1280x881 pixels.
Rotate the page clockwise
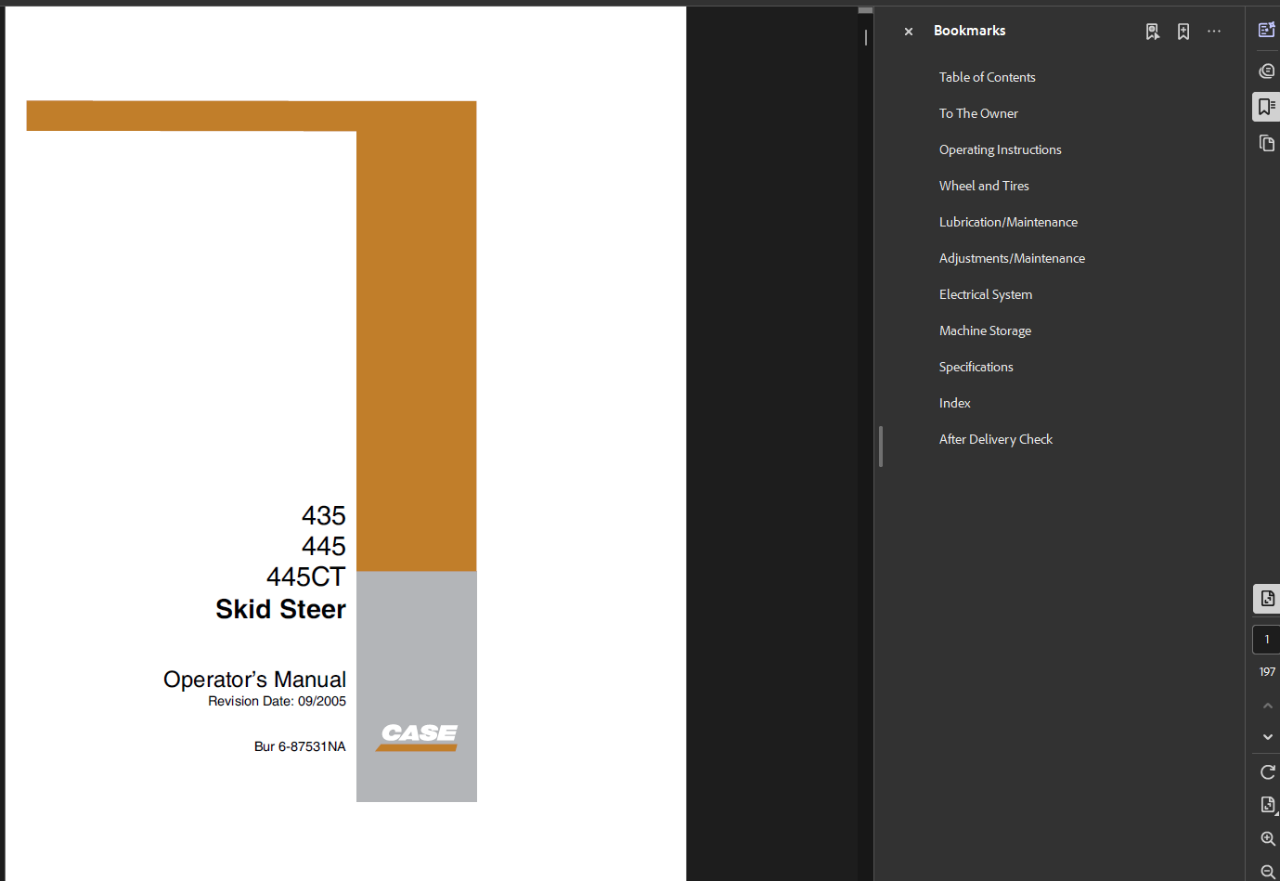click(1268, 772)
